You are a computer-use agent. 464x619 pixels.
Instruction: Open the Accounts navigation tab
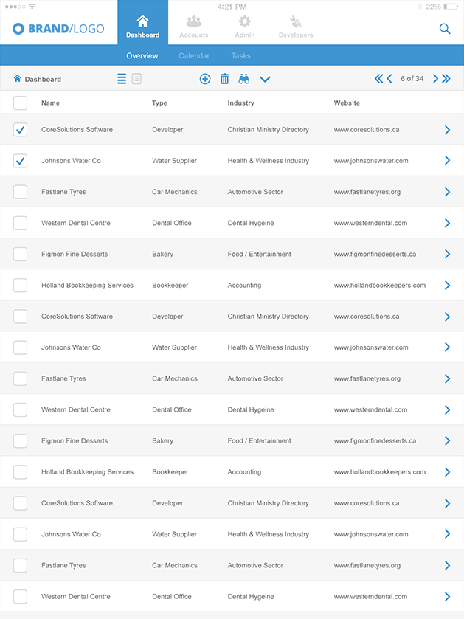(x=193, y=27)
